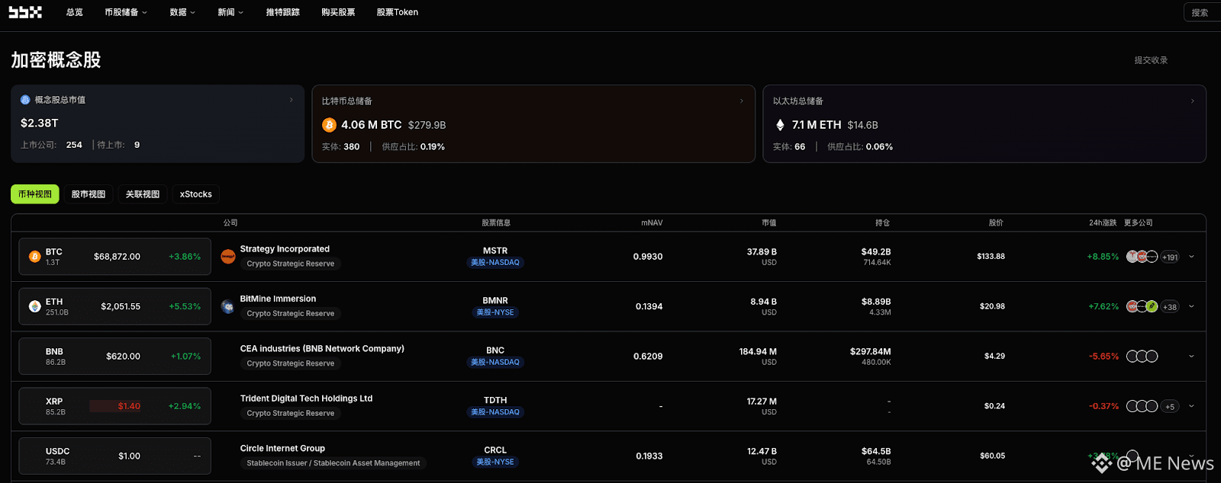Screen dimensions: 1221x483
Task: Click 美股-NYSE tag under CRCL
Action: [x=495, y=462]
